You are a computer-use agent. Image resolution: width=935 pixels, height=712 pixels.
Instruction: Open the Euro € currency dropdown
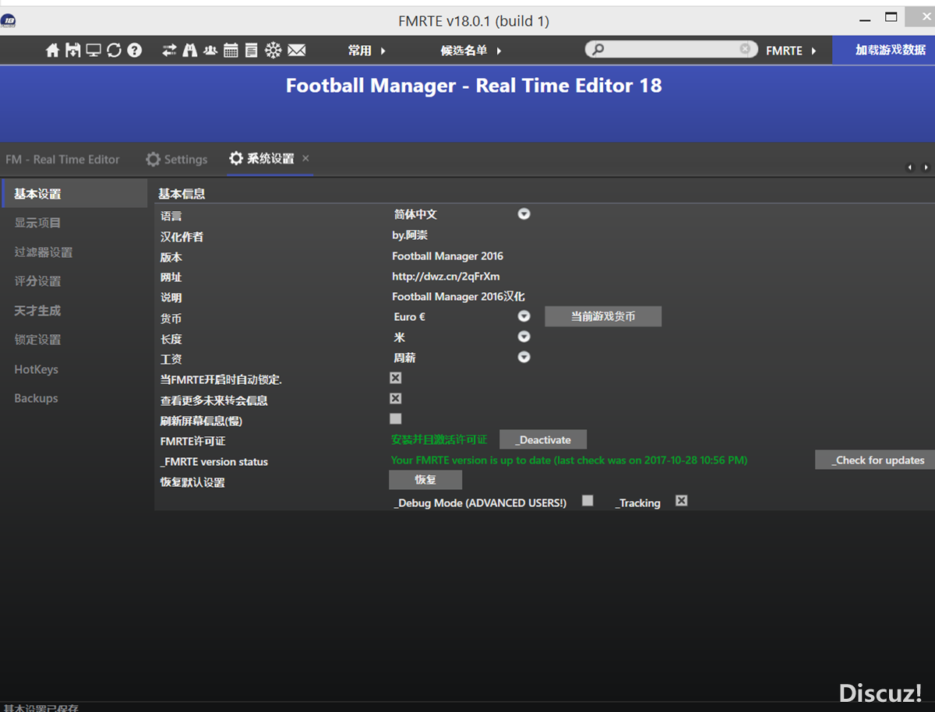pyautogui.click(x=524, y=316)
